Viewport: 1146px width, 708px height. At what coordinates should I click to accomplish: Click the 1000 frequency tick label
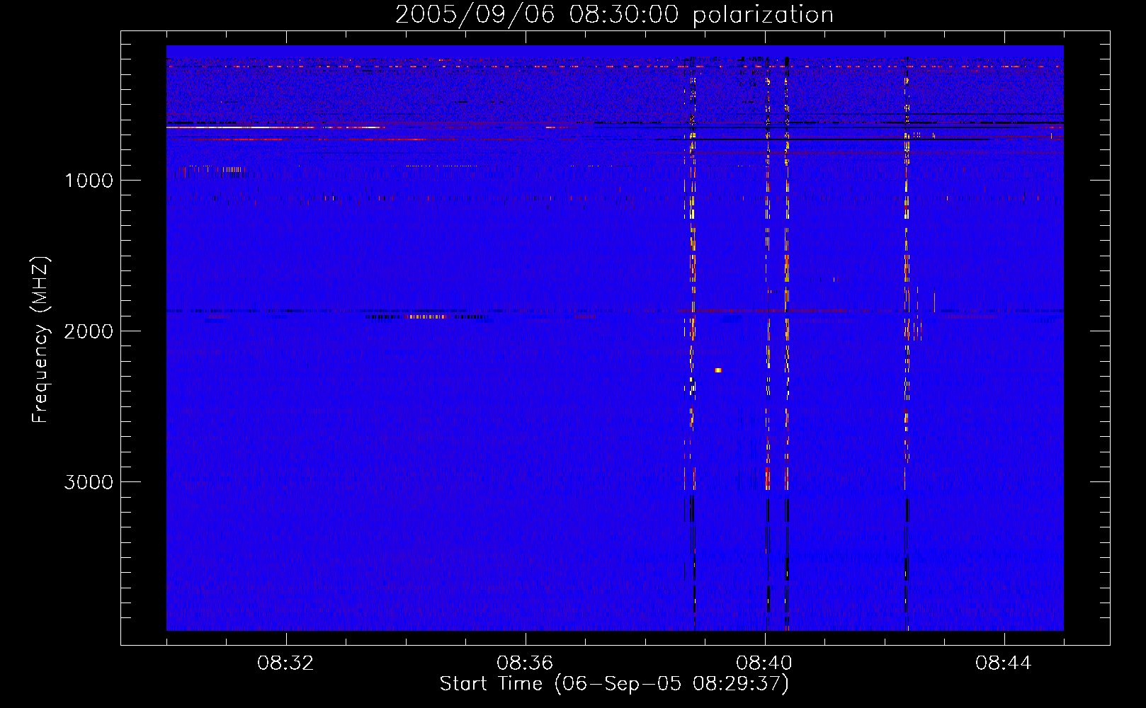pos(89,180)
